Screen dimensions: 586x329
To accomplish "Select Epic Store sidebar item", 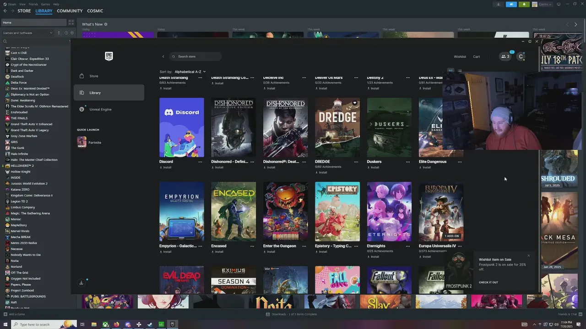I will (109, 76).
